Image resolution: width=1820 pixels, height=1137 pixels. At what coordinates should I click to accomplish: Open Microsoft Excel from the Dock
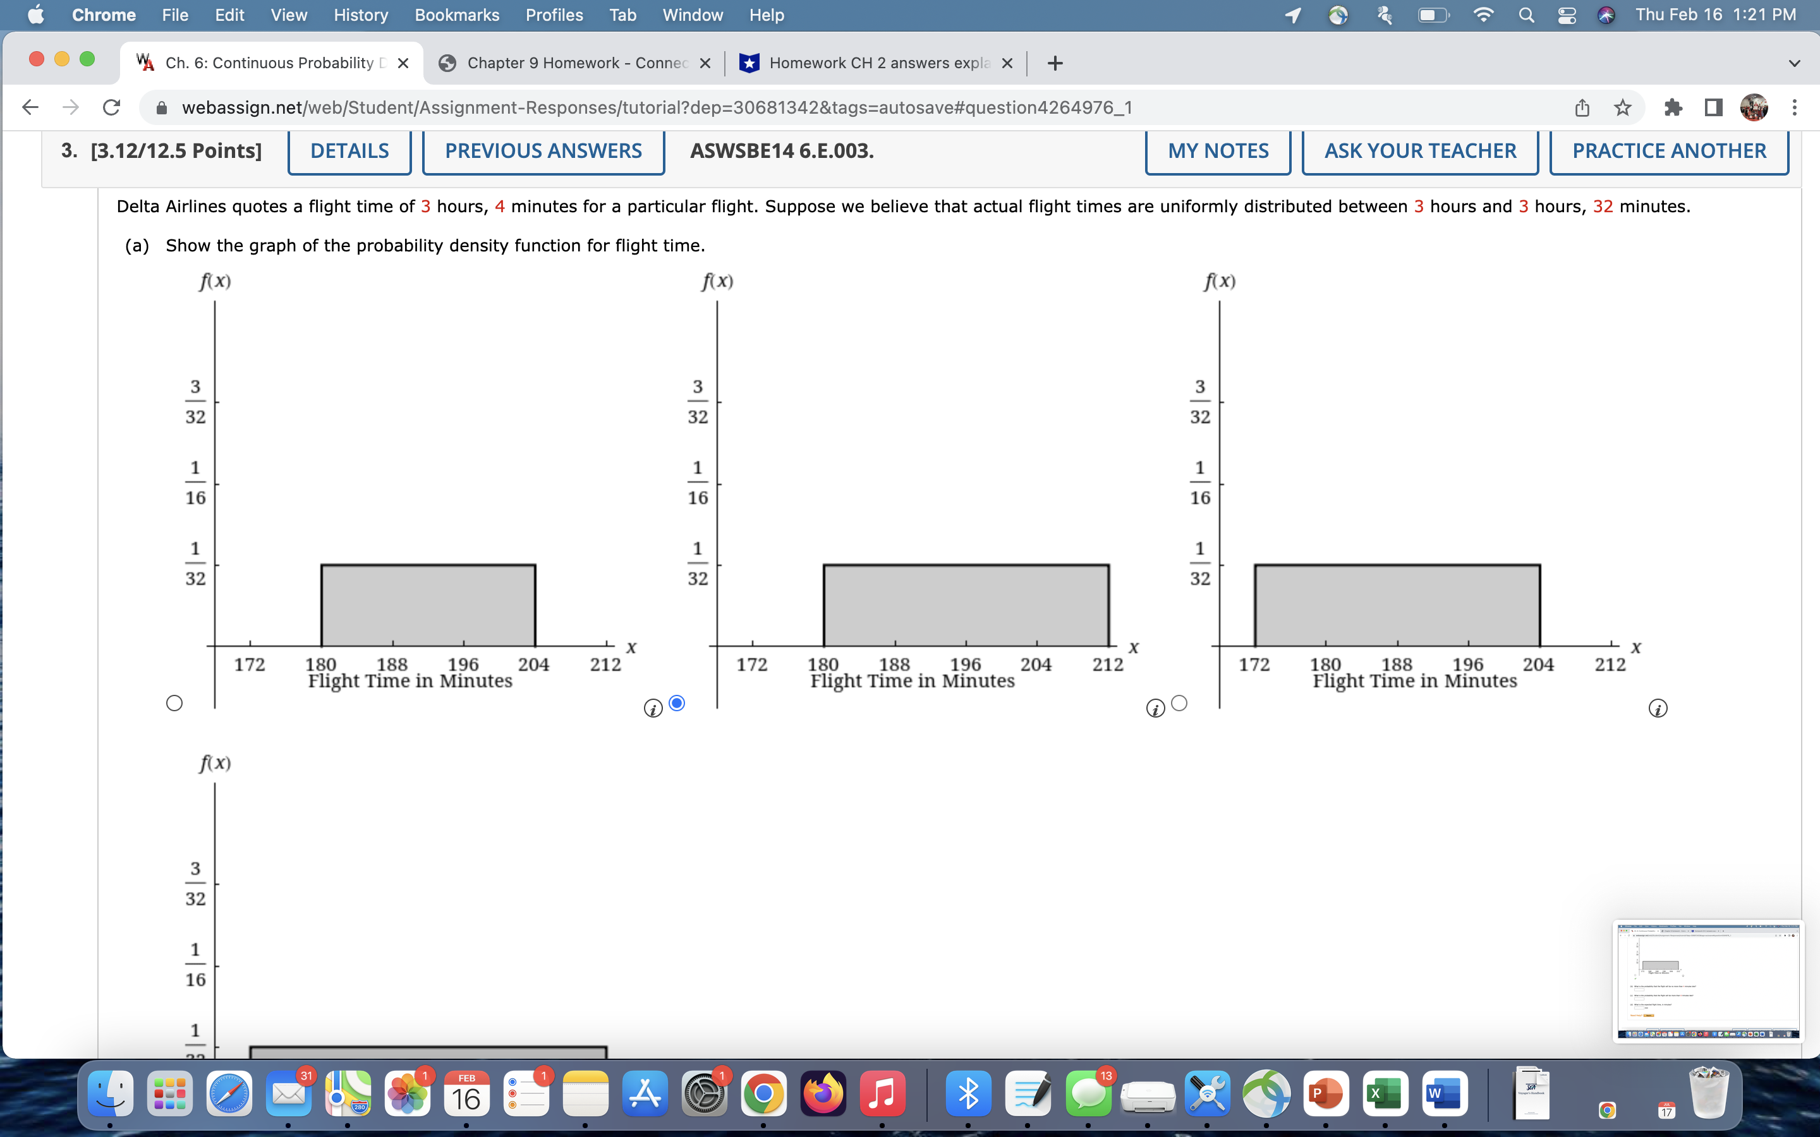pyautogui.click(x=1386, y=1095)
